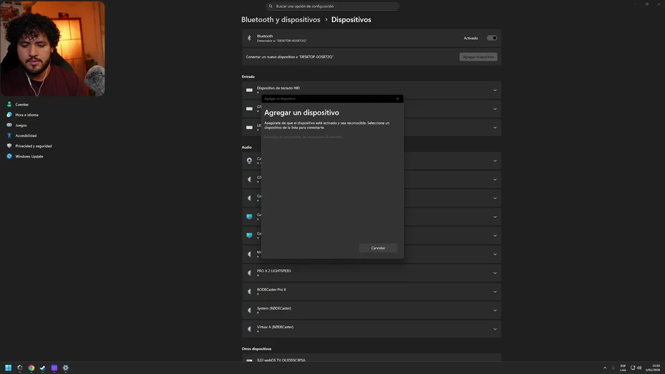Viewport: 665px width, 374px height.
Task: Open Steam from the taskbar
Action: point(43,368)
